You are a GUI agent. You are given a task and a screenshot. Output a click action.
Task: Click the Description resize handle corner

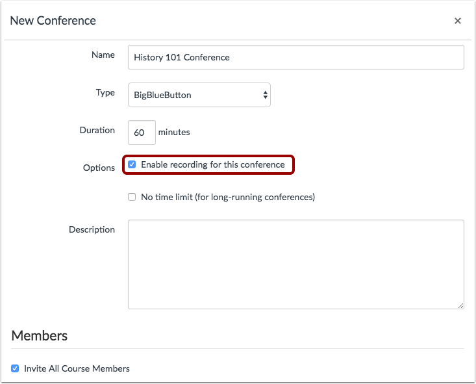tap(460, 305)
